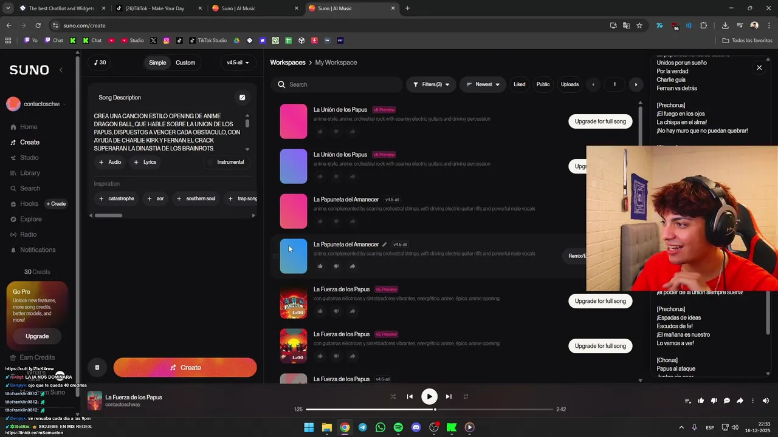Click the + Lyrics button
Viewport: 778px width, 437px height.
click(145, 162)
